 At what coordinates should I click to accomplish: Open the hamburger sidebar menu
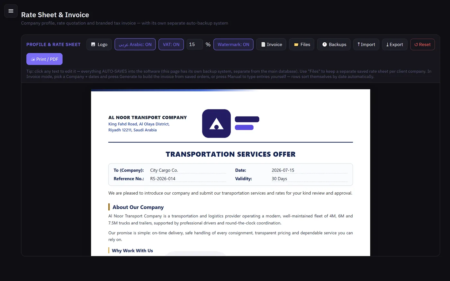click(11, 11)
